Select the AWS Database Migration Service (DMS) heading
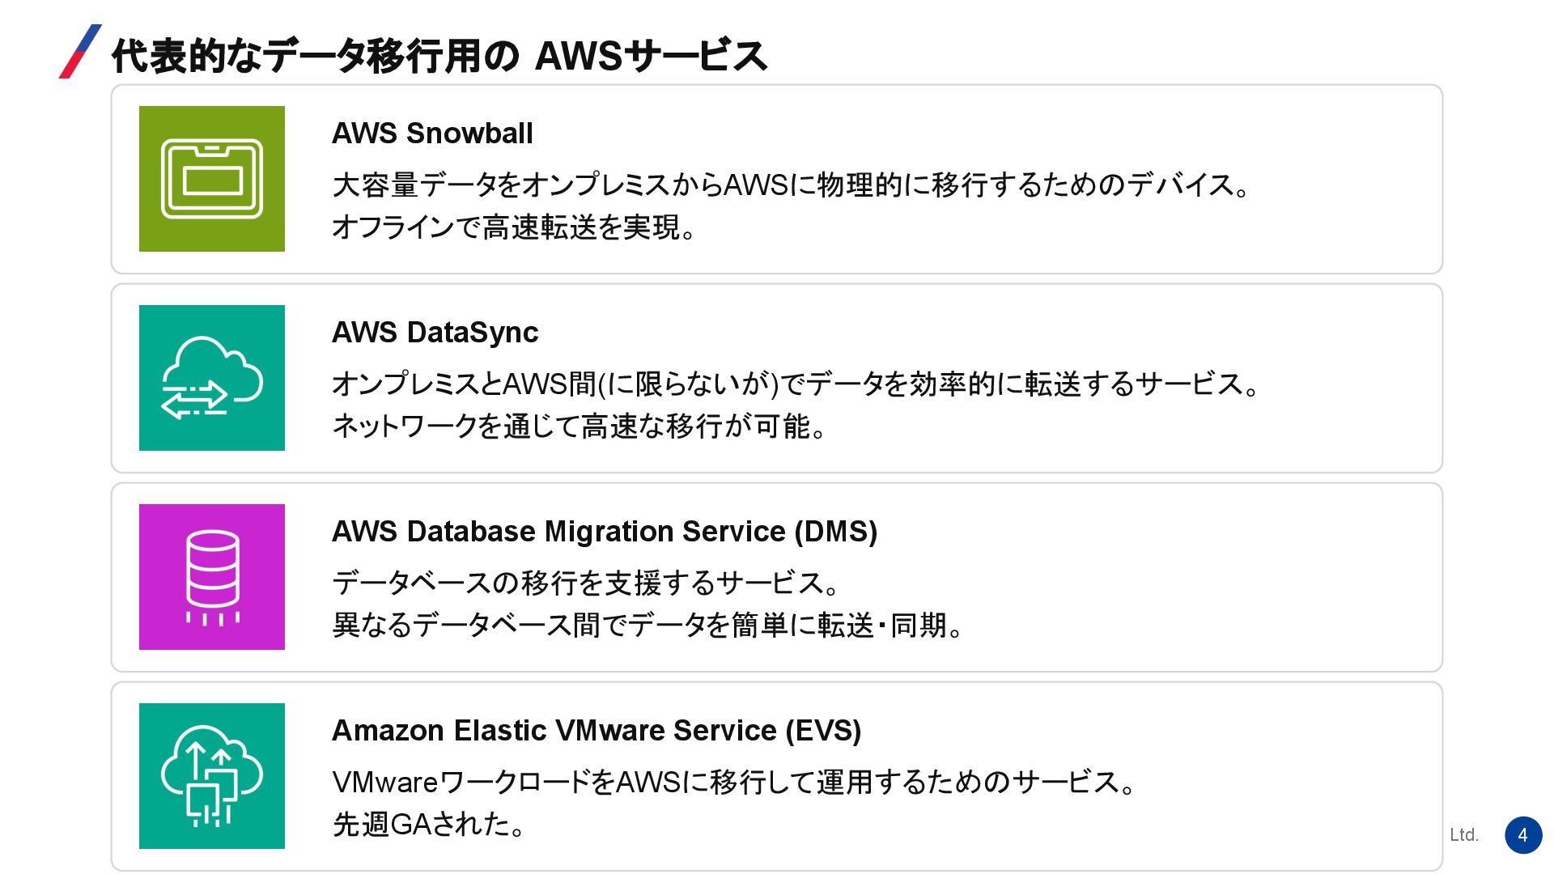The height and width of the screenshot is (874, 1554). (x=605, y=532)
